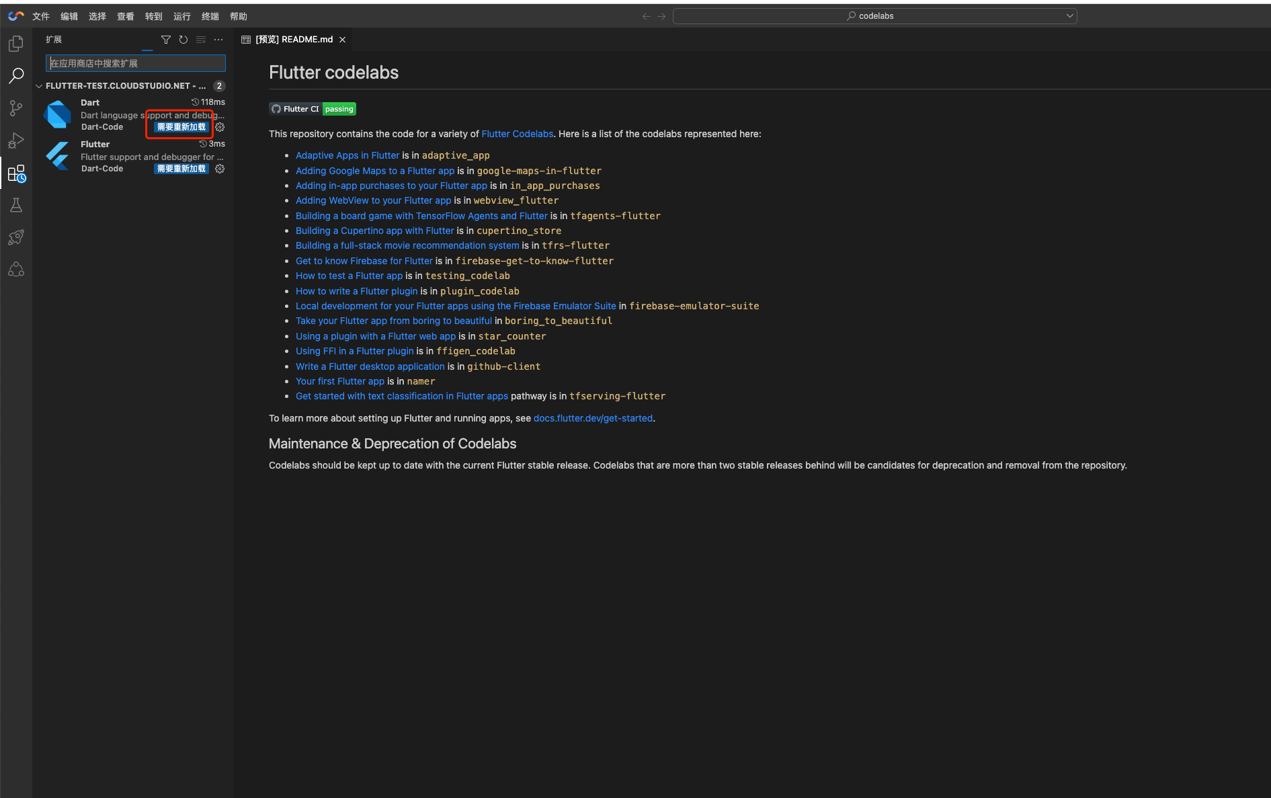Image resolution: width=1271 pixels, height=798 pixels.
Task: Open Flutter extension settings gear
Action: (220, 169)
